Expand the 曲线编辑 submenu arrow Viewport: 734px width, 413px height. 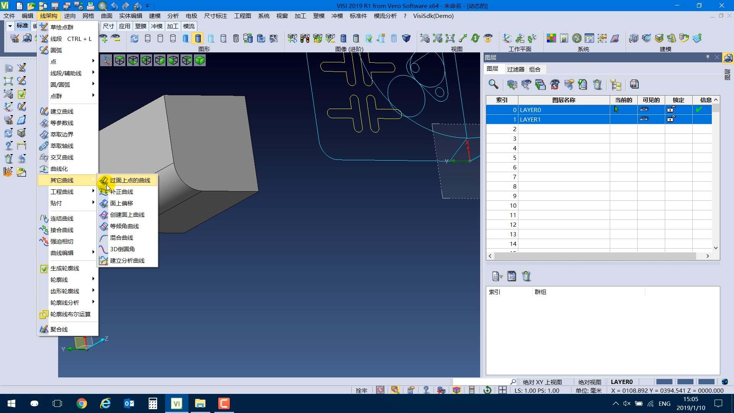(93, 252)
